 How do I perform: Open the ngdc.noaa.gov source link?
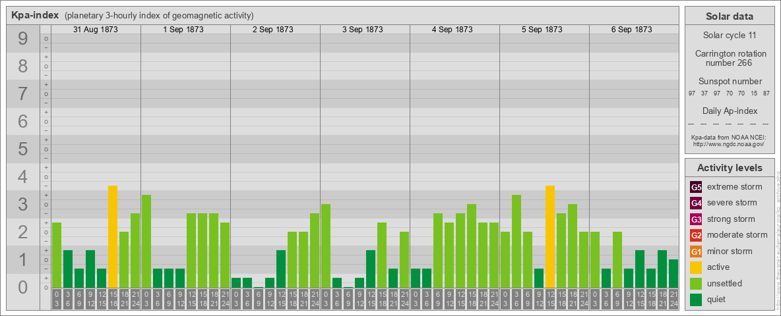coord(730,144)
